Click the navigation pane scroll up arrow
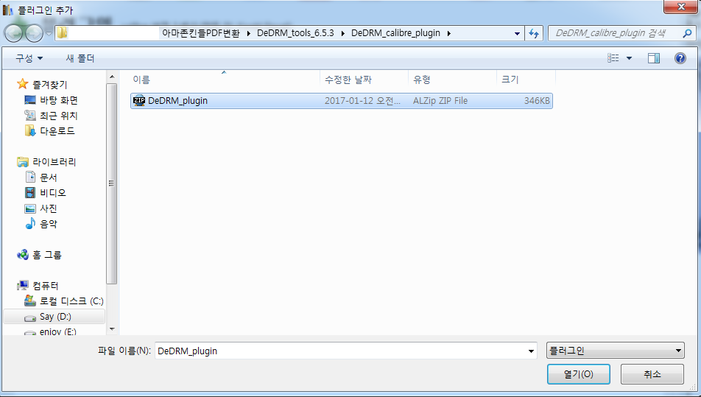Image resolution: width=701 pixels, height=397 pixels. (112, 77)
